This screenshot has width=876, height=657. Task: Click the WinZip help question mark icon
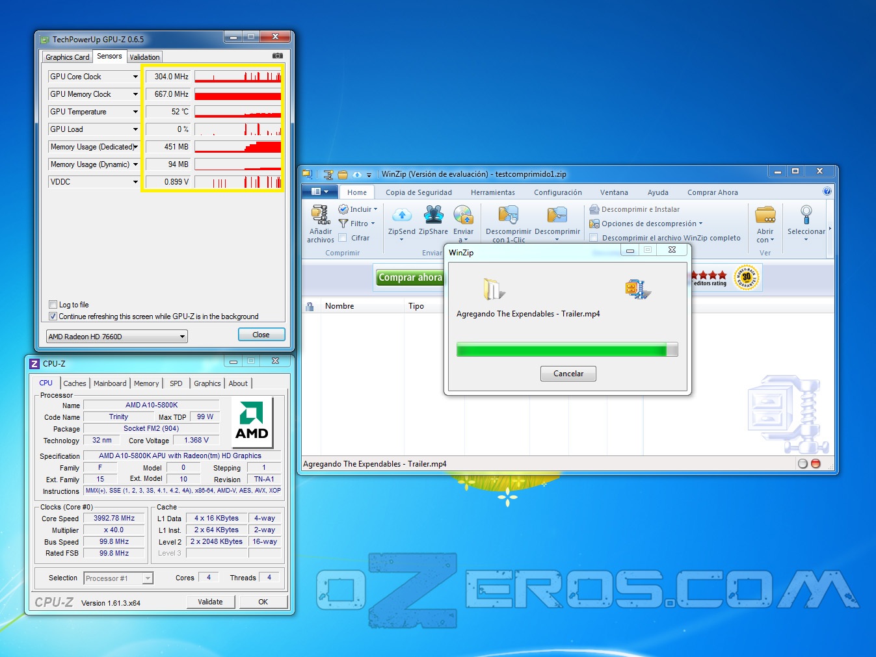827,192
